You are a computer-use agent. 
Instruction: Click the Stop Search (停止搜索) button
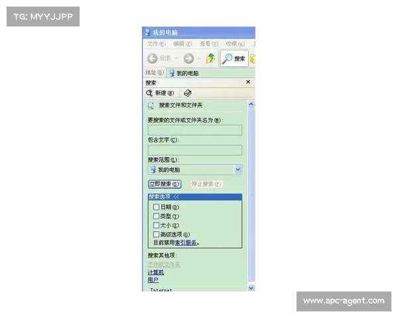click(207, 184)
